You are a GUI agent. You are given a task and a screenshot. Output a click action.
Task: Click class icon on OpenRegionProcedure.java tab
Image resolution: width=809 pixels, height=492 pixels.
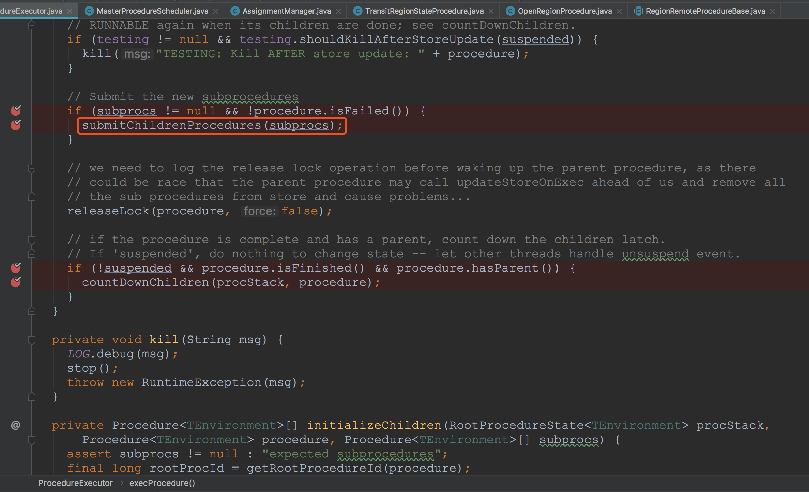[510, 11]
